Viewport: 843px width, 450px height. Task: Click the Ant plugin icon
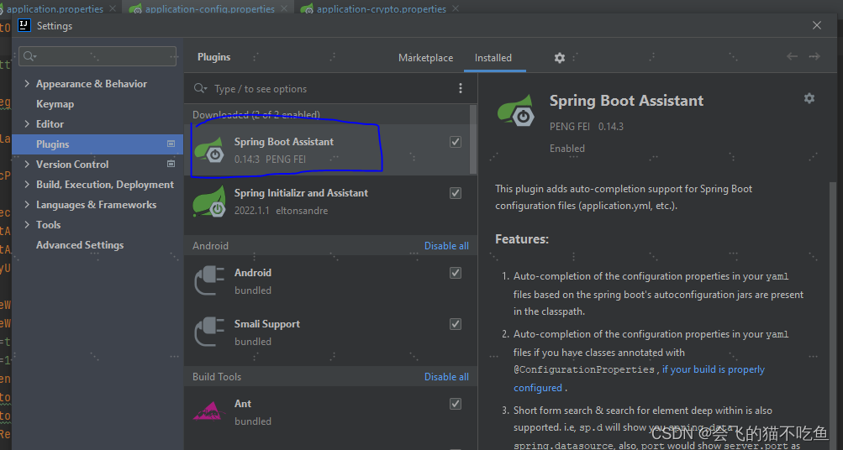pos(209,411)
